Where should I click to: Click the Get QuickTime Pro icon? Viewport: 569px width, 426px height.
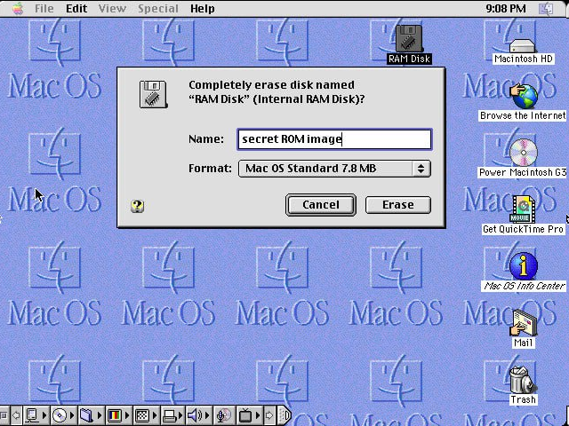point(523,209)
